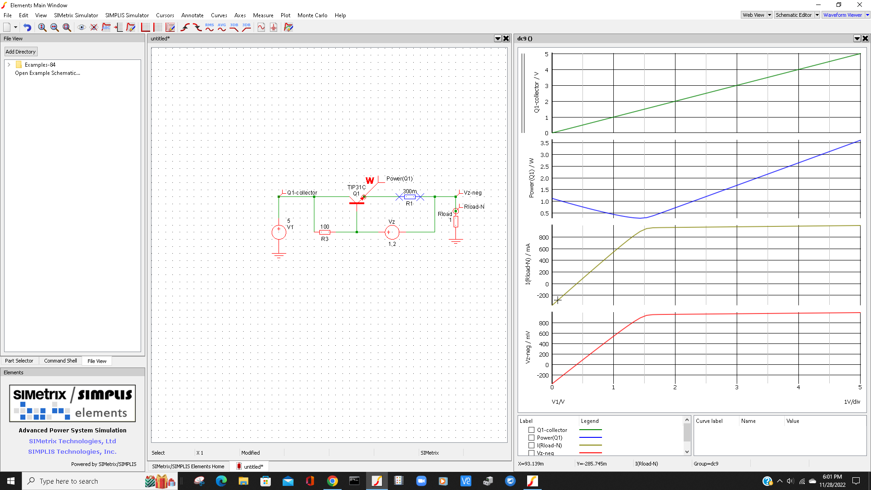The height and width of the screenshot is (490, 871).
Task: Open the Measure menu
Action: point(263,15)
